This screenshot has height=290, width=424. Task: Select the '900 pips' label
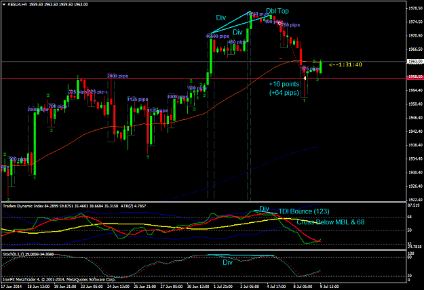[18, 159]
